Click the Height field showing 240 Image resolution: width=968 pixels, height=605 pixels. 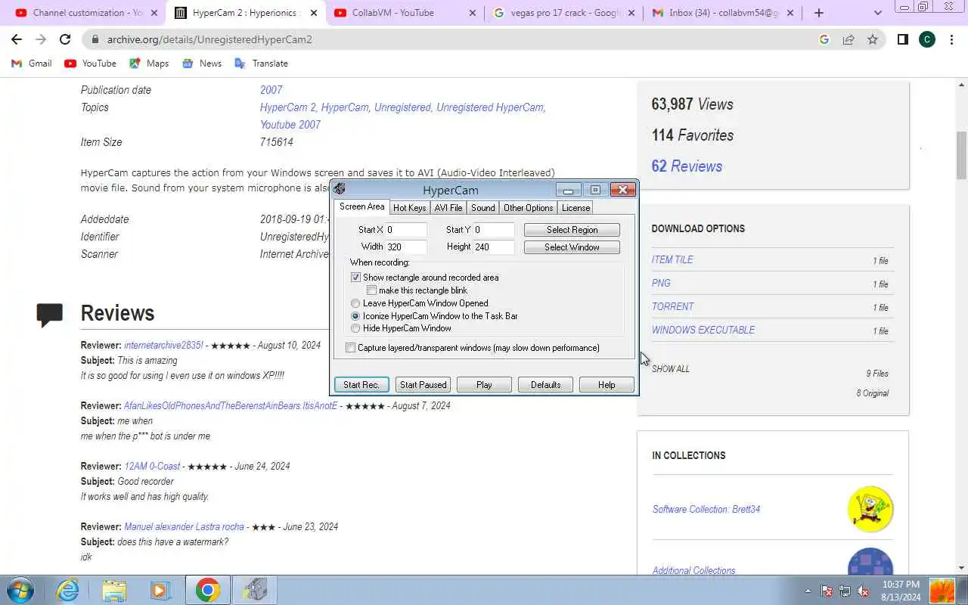[x=494, y=247]
